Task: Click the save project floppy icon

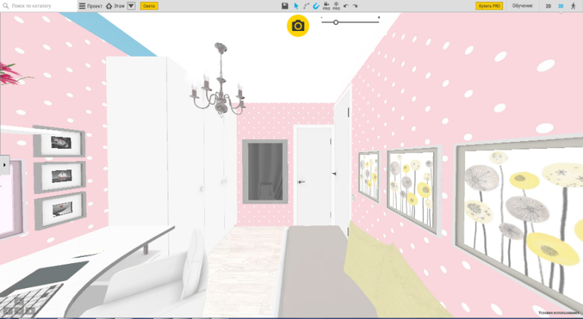Action: [285, 6]
